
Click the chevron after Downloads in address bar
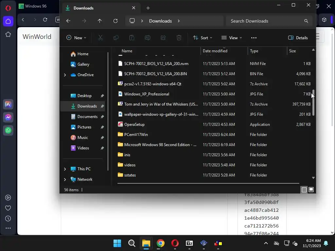pyautogui.click(x=179, y=21)
